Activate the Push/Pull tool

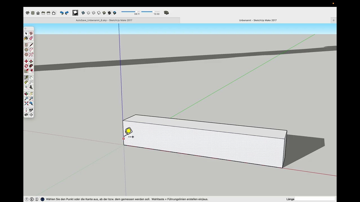(x=31, y=61)
